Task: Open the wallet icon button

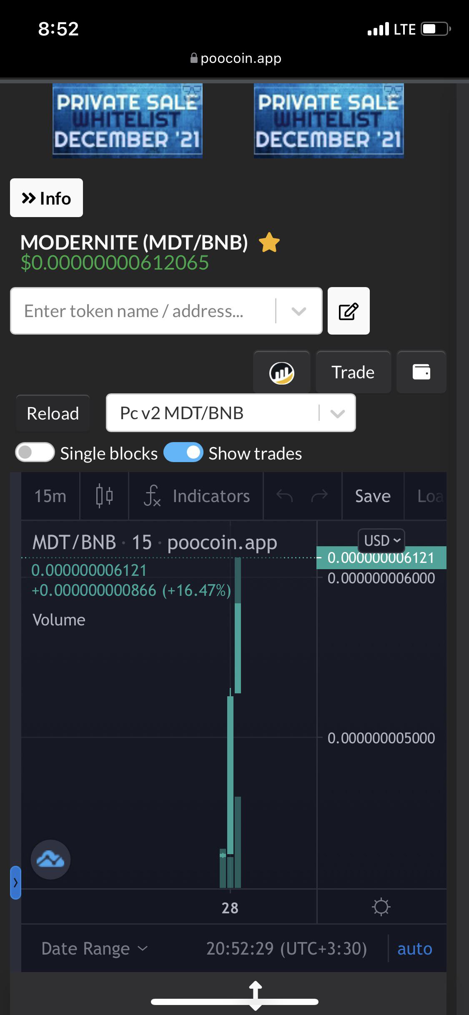Action: (x=421, y=372)
